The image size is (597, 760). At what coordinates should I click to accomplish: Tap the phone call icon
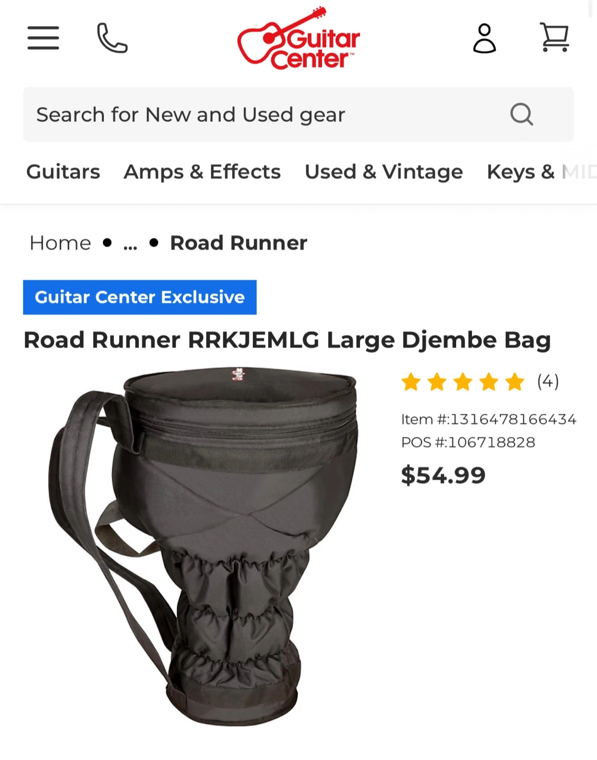(112, 38)
